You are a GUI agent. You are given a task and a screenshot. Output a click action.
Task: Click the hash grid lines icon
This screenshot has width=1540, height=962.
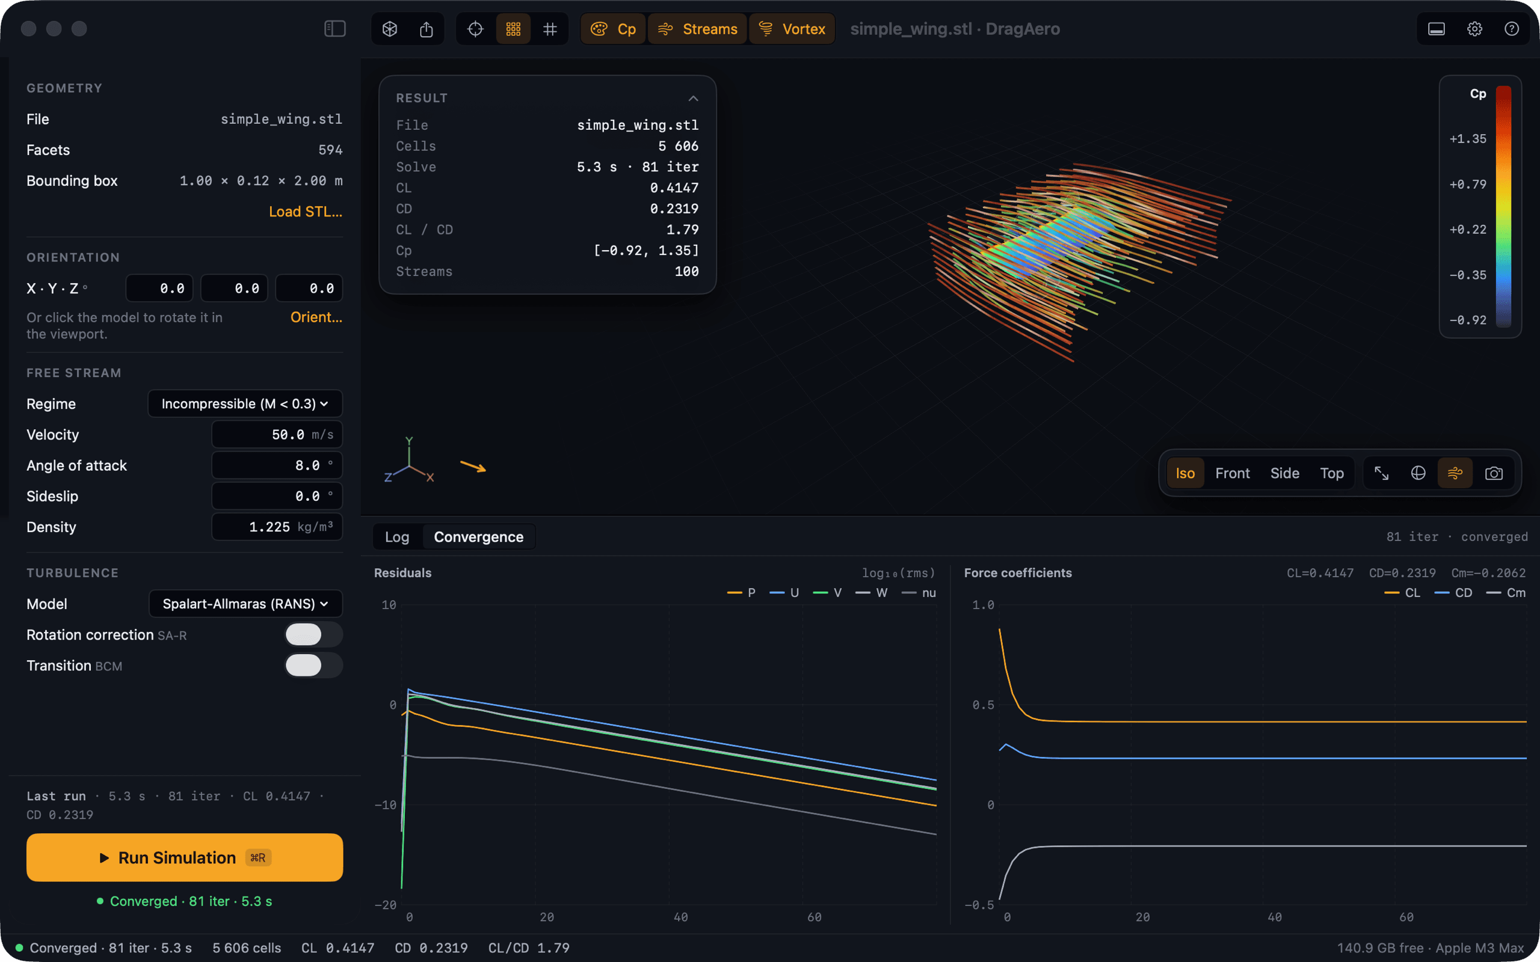tap(550, 29)
